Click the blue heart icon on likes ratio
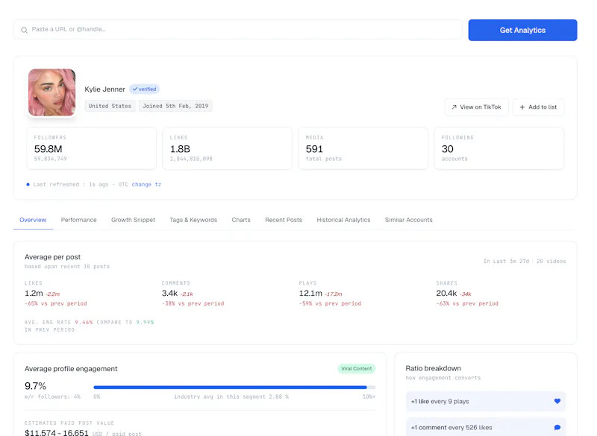Screen dimensions: 597x436 coord(557,401)
